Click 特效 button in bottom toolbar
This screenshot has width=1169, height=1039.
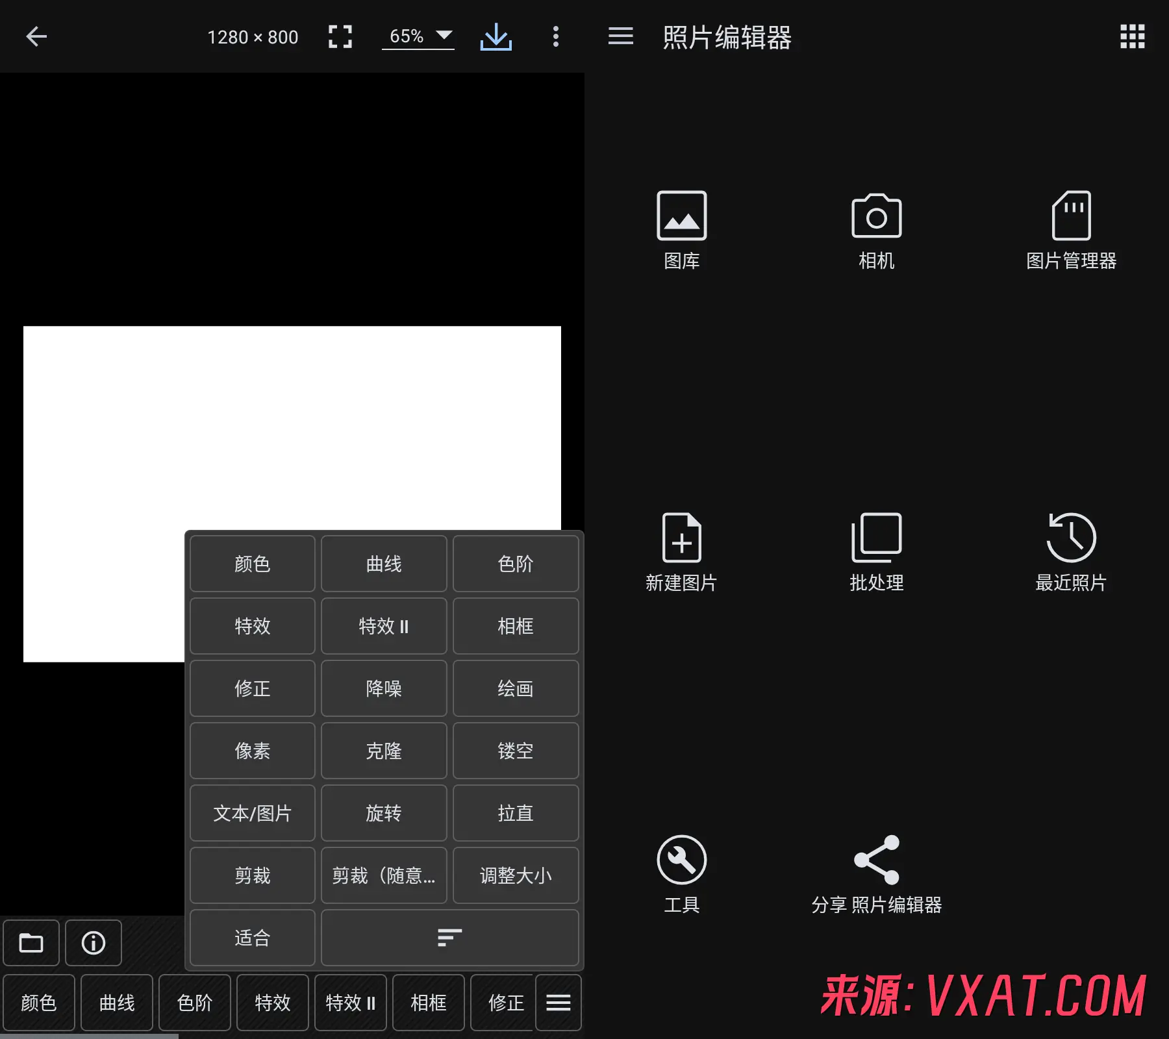pyautogui.click(x=273, y=1003)
